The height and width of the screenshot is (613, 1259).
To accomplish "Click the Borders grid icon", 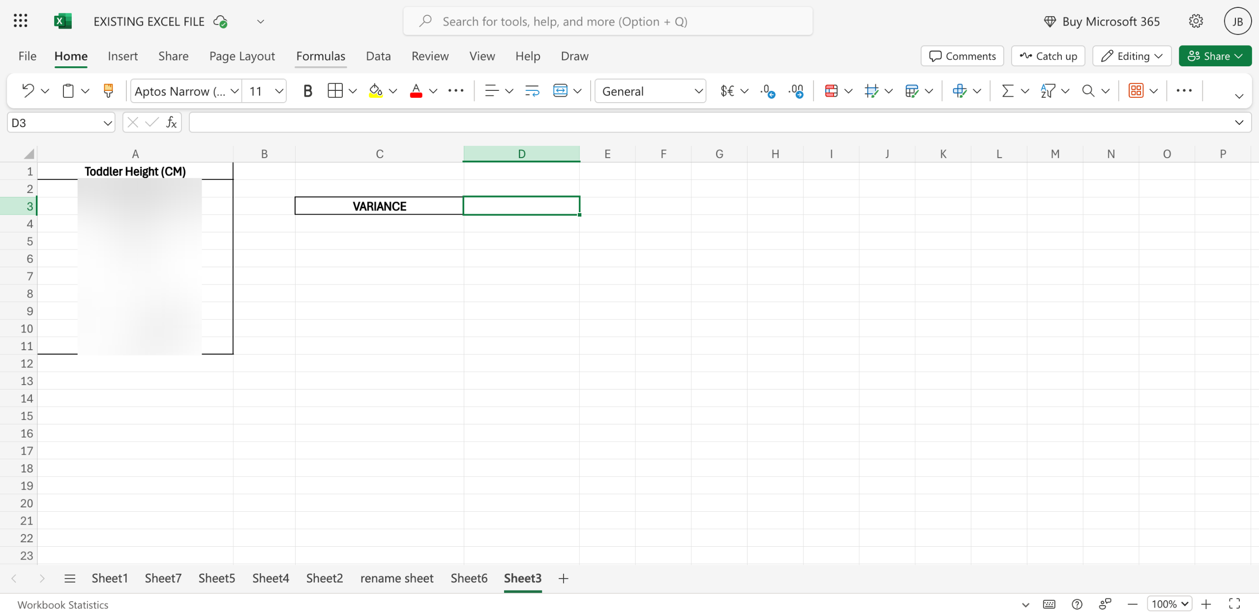I will (335, 91).
